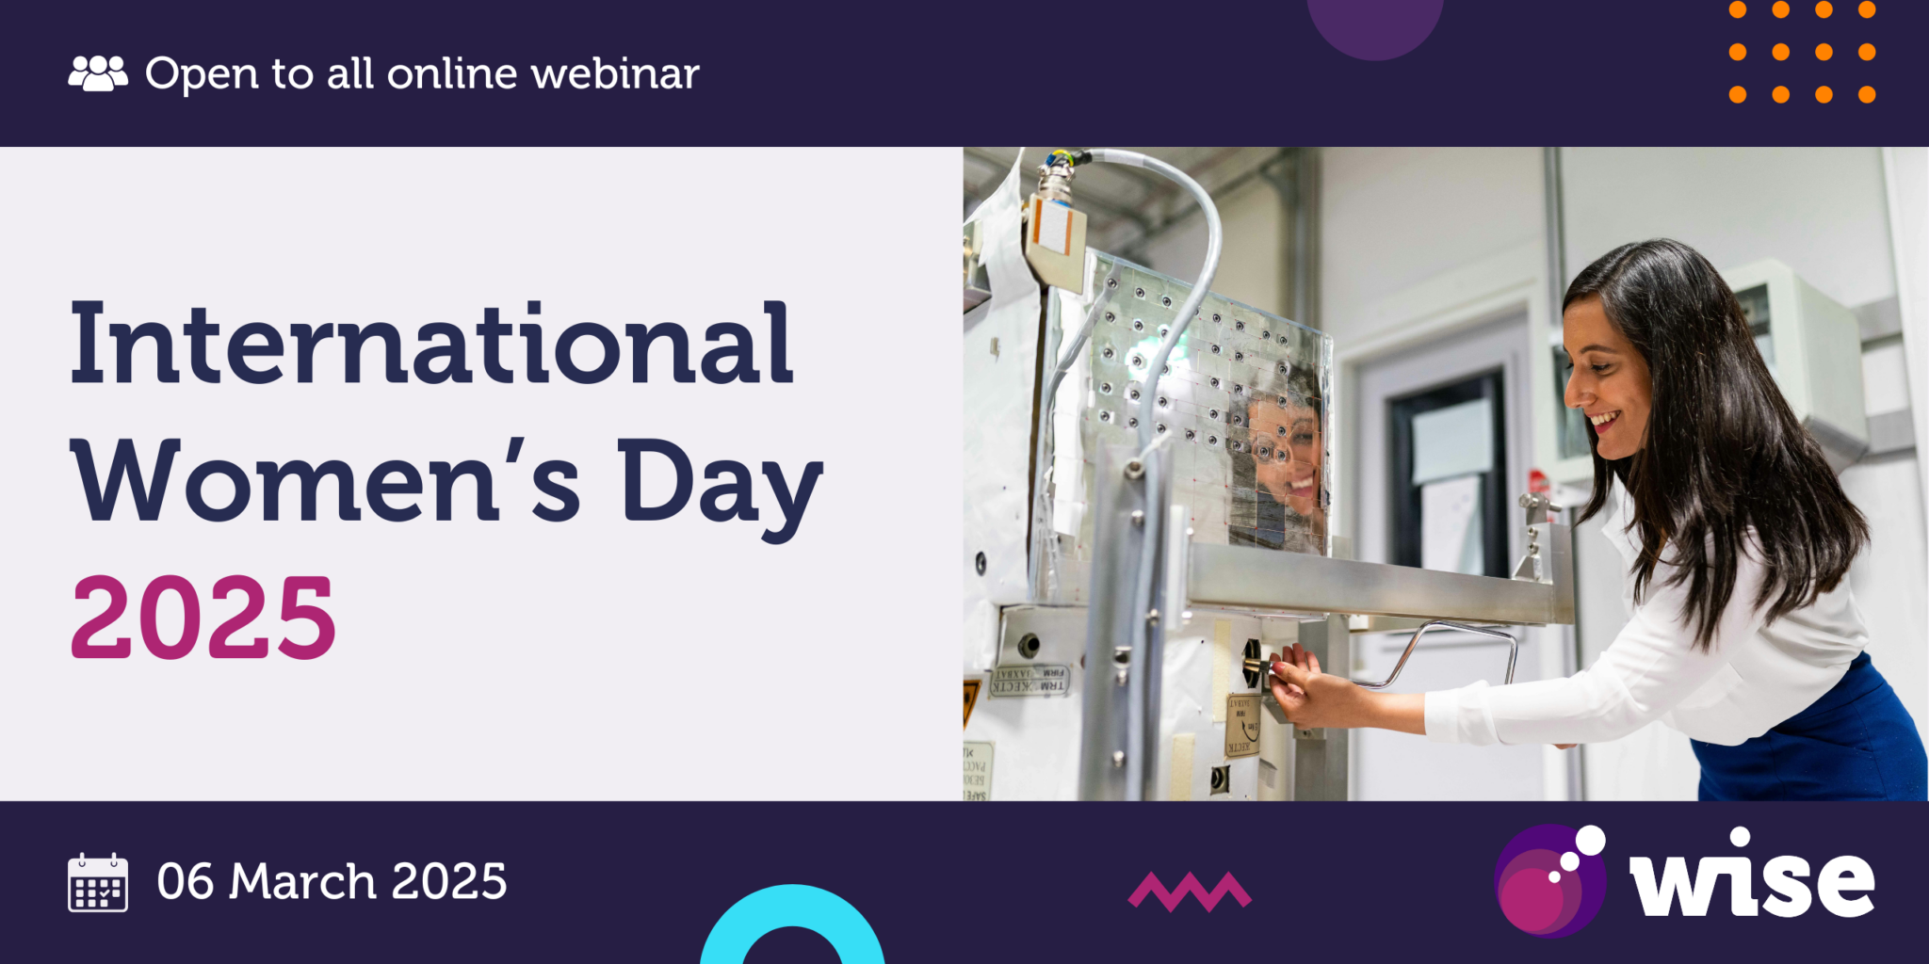Select the 'Open to all online webinar' header text
The width and height of the screenshot is (1929, 964).
click(x=422, y=73)
